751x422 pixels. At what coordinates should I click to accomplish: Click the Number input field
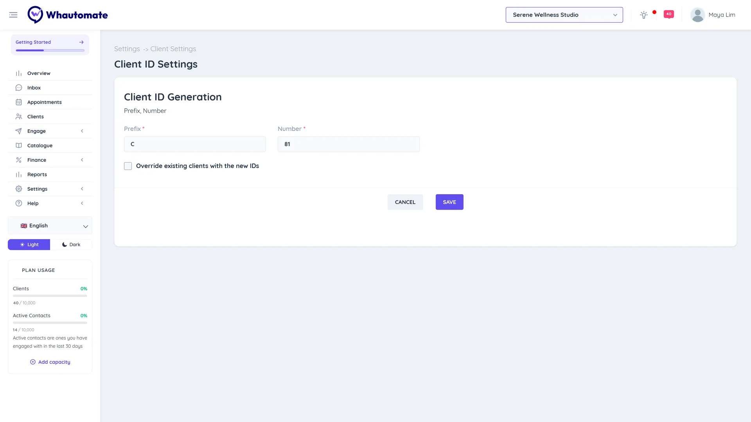[349, 144]
